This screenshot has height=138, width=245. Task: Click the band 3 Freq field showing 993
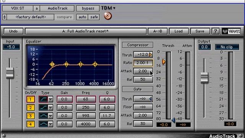point(86,116)
